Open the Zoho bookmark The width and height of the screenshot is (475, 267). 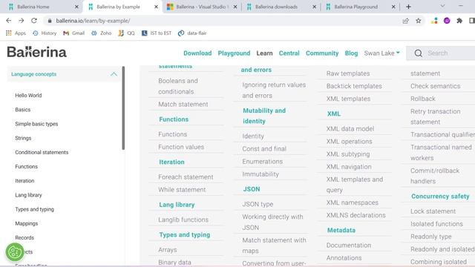pos(101,33)
